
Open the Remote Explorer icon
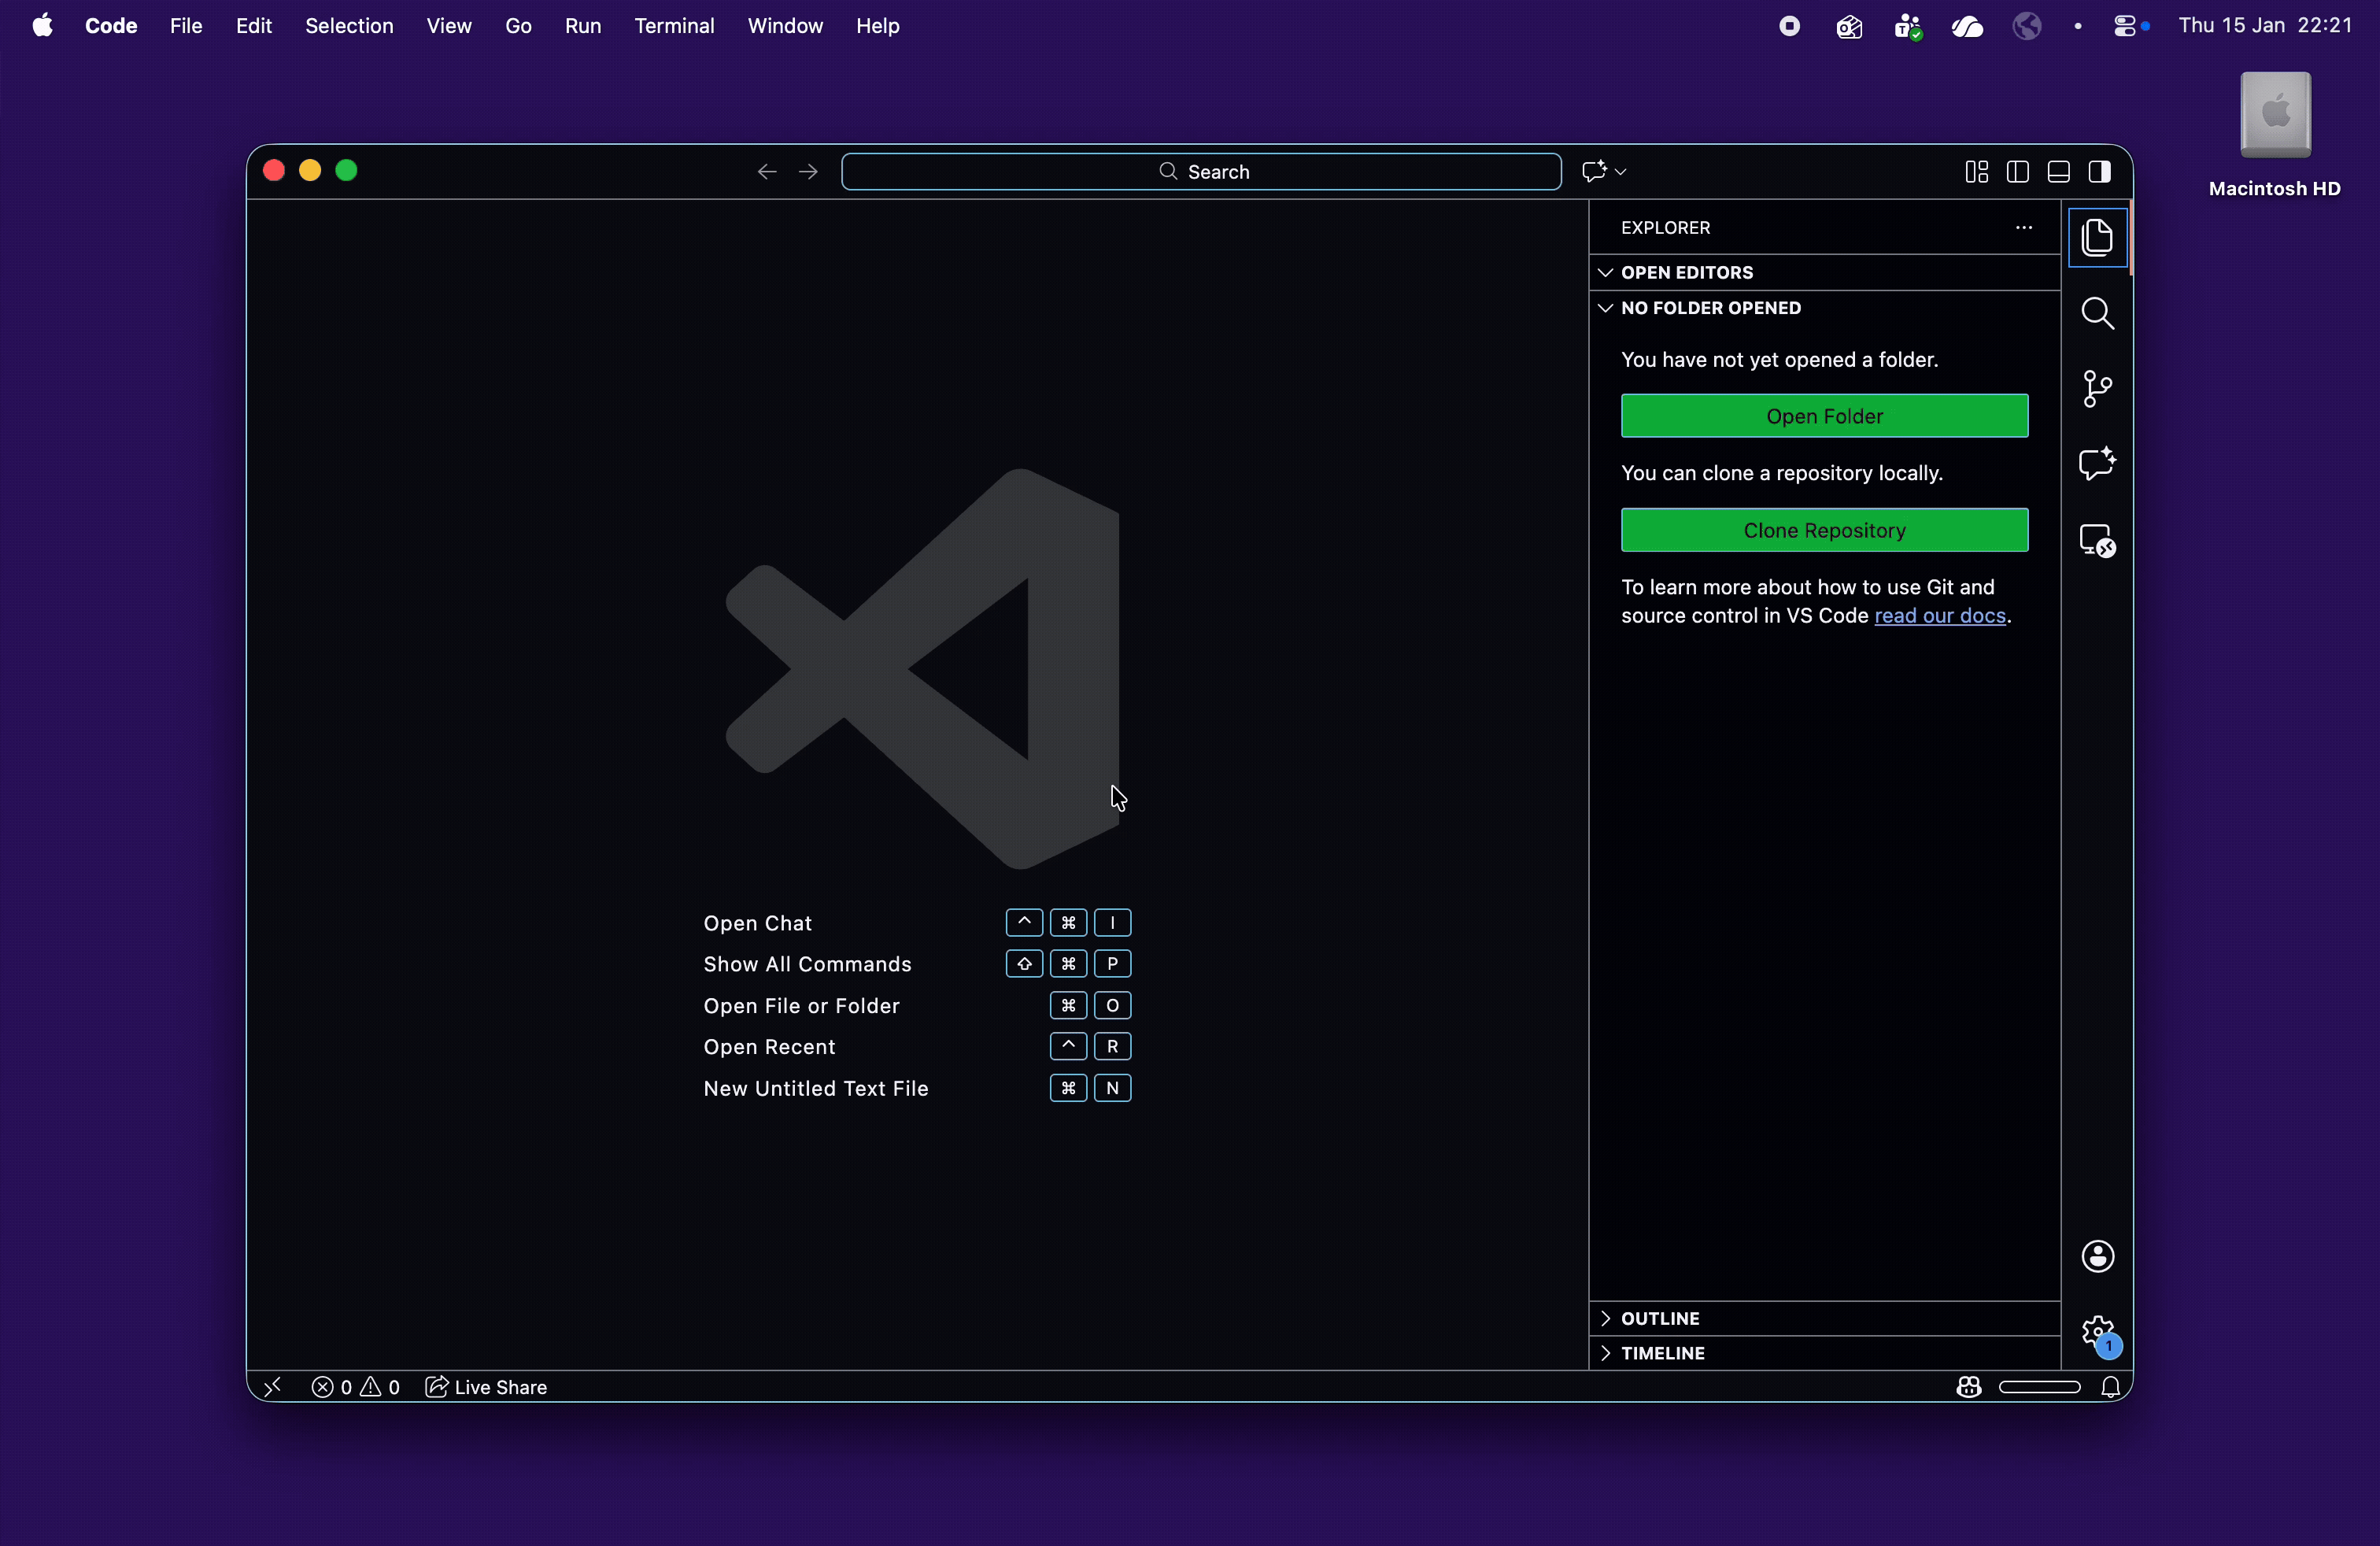[x=2097, y=541]
